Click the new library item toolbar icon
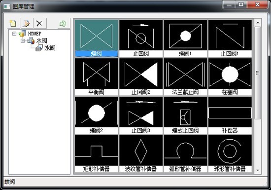Image resolution: width=271 pixels, height=190 pixels. (x=13, y=23)
